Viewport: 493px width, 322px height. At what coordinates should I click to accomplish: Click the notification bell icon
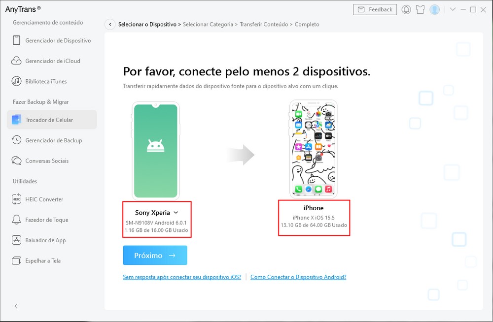point(406,10)
